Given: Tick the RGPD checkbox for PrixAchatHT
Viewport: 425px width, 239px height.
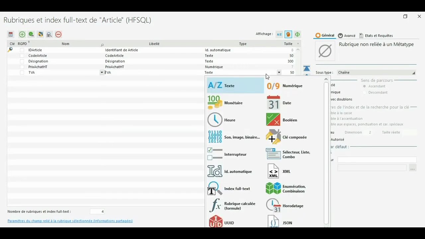Looking at the screenshot, I should (22, 67).
